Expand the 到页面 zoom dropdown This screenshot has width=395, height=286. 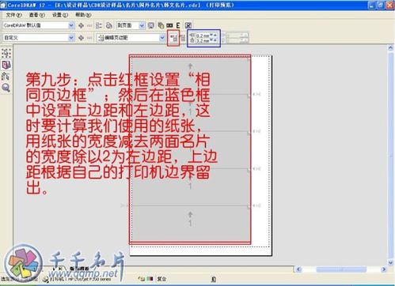(x=142, y=25)
